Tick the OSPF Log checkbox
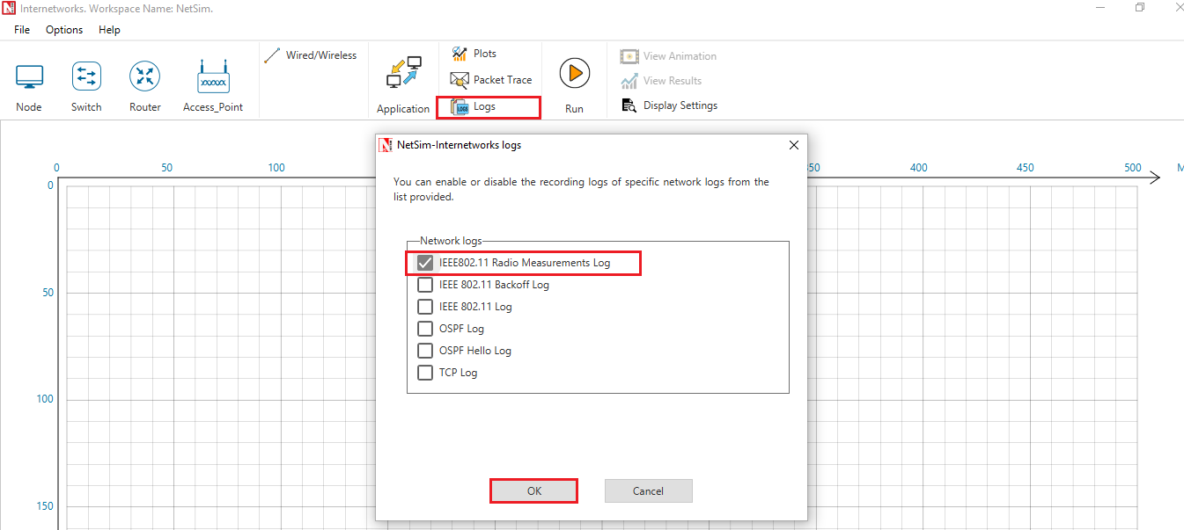 (x=425, y=329)
